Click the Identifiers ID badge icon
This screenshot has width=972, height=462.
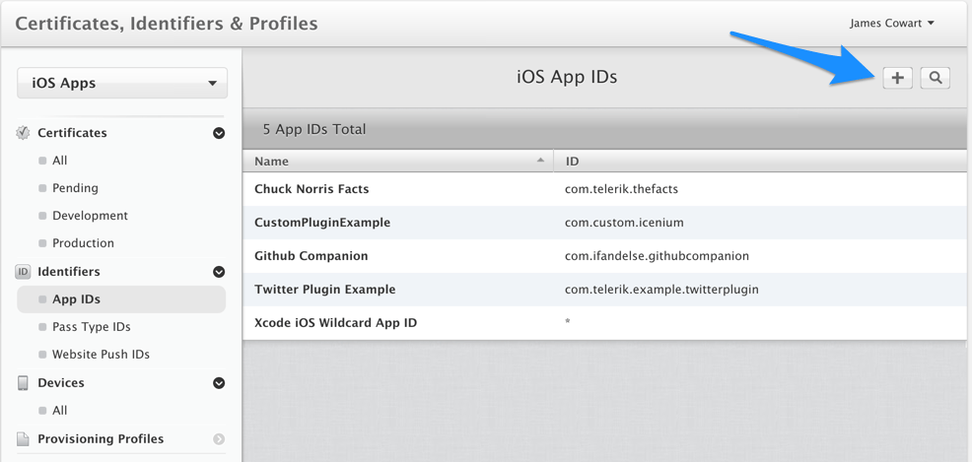23,271
